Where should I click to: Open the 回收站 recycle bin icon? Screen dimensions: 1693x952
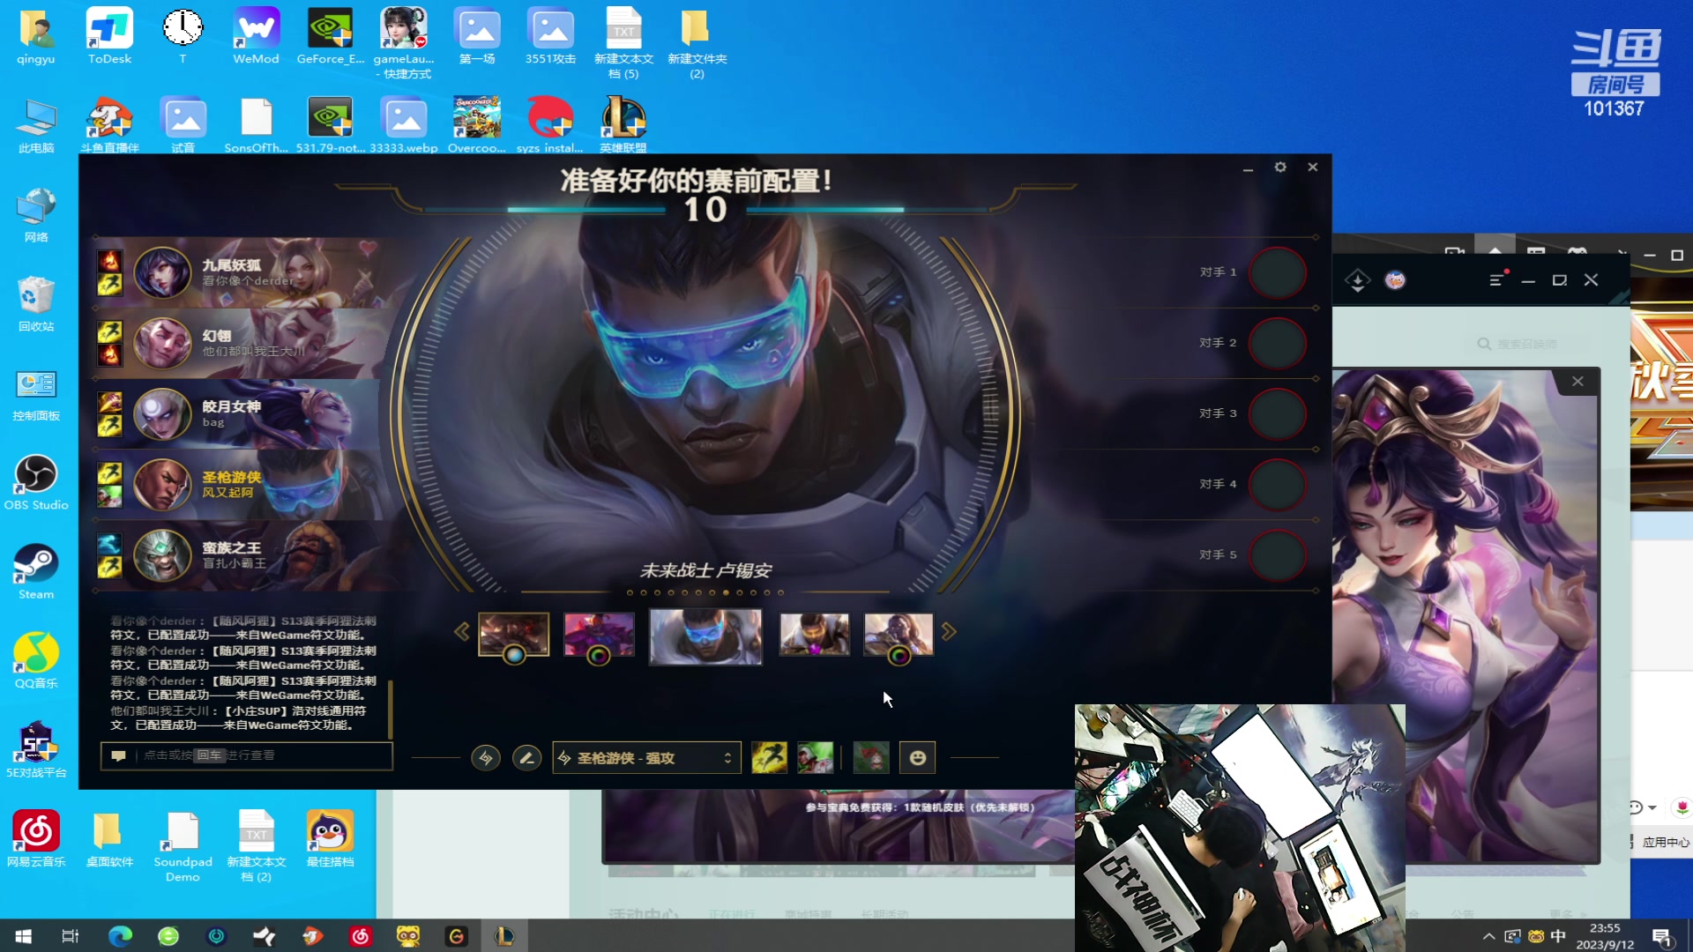click(36, 304)
